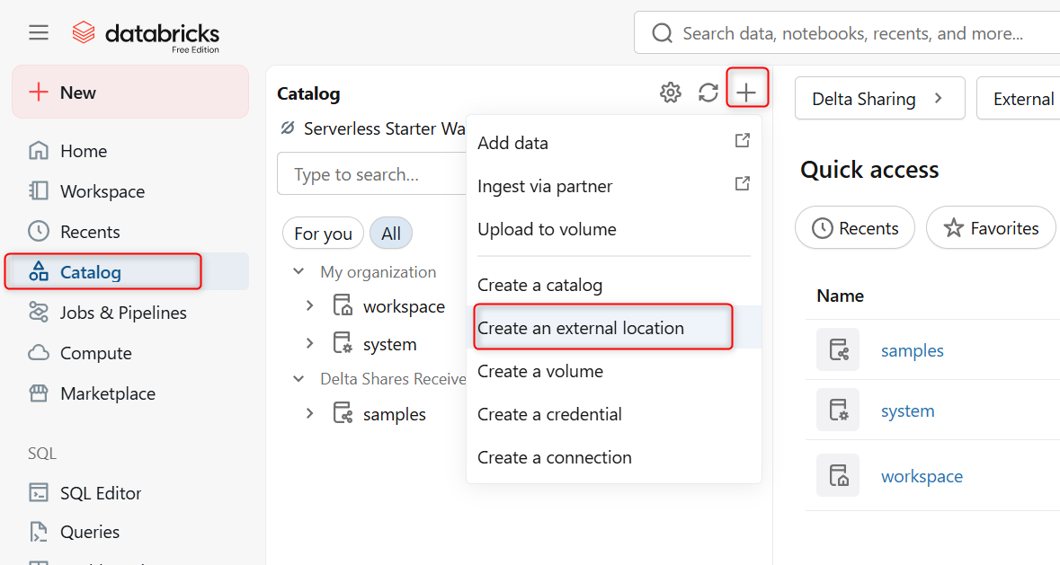Image resolution: width=1060 pixels, height=565 pixels.
Task: Click the top search data field
Action: pyautogui.click(x=852, y=33)
